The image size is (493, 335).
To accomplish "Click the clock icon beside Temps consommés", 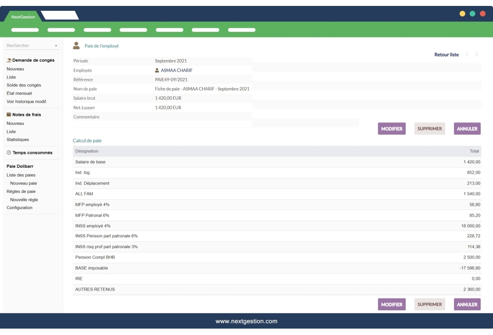I will pyautogui.click(x=8, y=152).
